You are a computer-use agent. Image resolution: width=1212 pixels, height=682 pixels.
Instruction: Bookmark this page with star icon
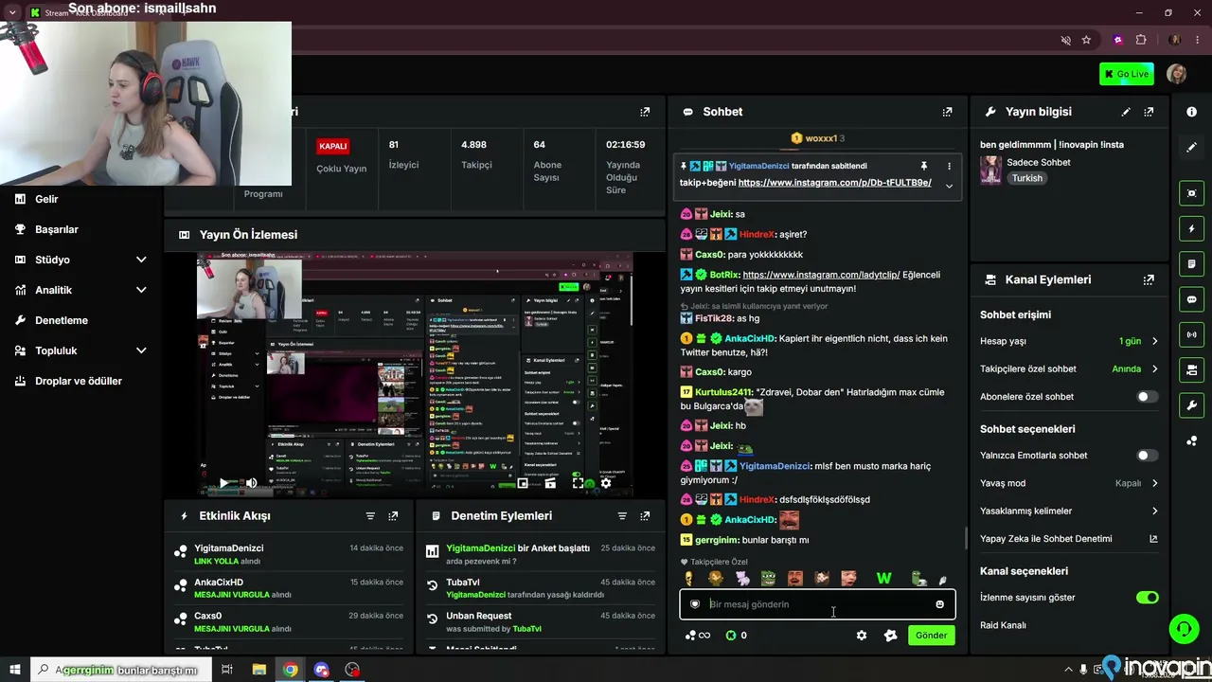click(1086, 40)
